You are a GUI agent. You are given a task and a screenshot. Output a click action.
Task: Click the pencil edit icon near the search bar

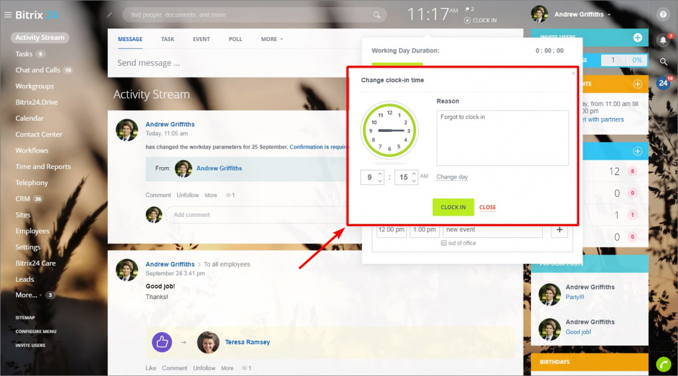coord(109,15)
